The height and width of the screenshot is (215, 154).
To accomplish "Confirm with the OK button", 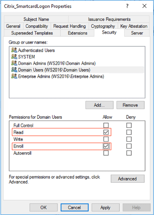I will (x=43, y=207).
